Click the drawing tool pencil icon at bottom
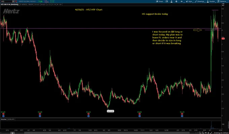 211,133
